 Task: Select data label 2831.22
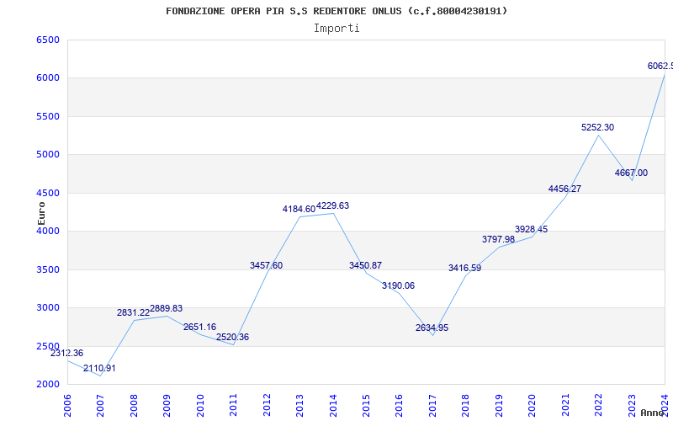point(133,312)
